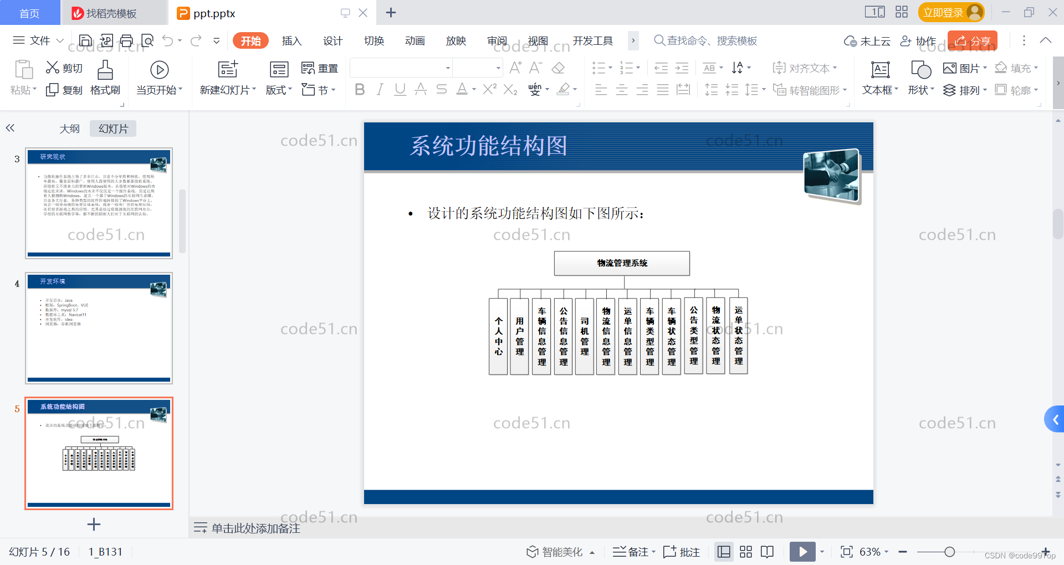This screenshot has width=1064, height=565.
Task: Right align text in paragraph group
Action: pyautogui.click(x=642, y=90)
